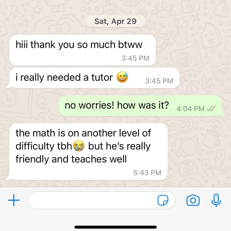Tap the 3:45 PM timestamp on first message
The height and width of the screenshot is (231, 231).
pyautogui.click(x=136, y=58)
